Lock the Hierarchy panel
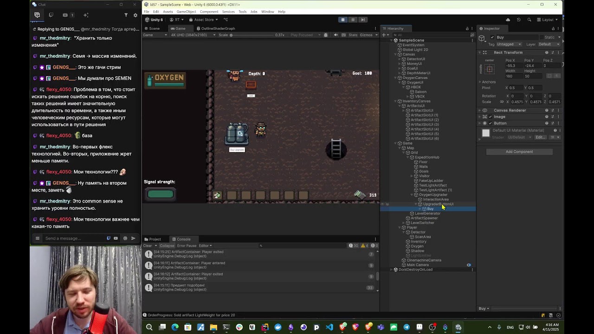 (467, 28)
